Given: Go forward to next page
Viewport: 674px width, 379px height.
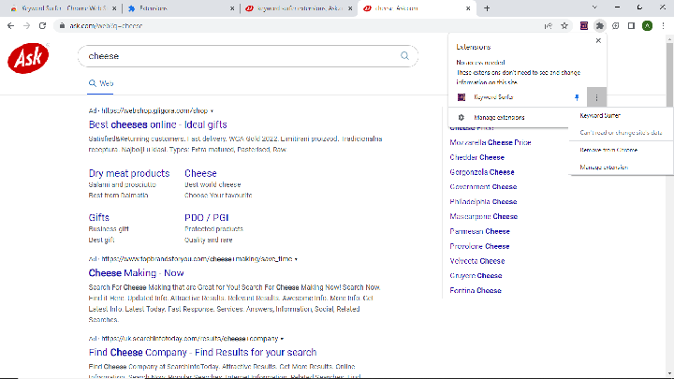Looking at the screenshot, I should tap(26, 26).
